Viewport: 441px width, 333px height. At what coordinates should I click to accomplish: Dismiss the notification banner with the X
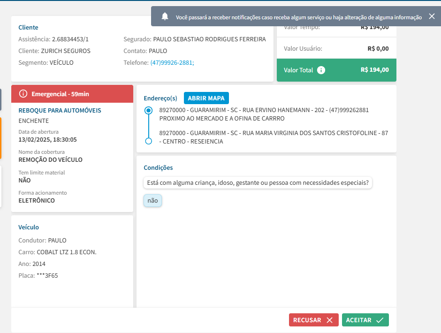point(432,16)
